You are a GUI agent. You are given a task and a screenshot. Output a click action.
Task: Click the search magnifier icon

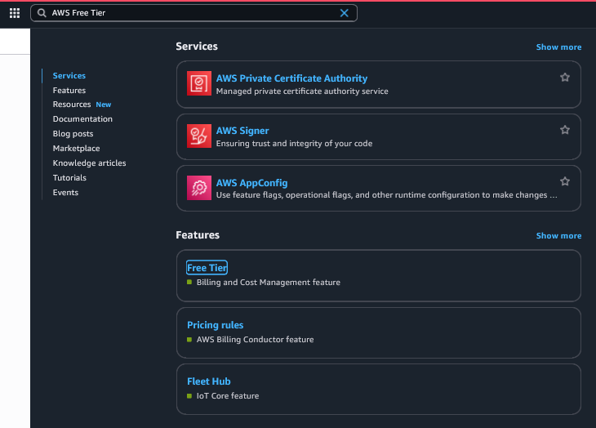tap(42, 13)
